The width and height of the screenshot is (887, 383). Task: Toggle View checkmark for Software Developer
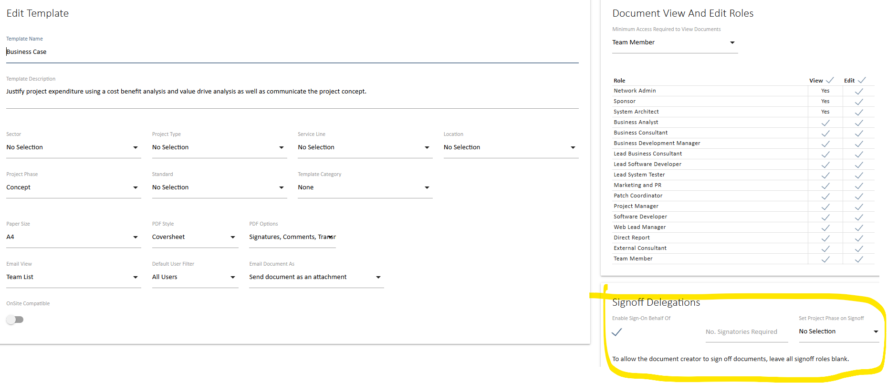pyautogui.click(x=825, y=217)
